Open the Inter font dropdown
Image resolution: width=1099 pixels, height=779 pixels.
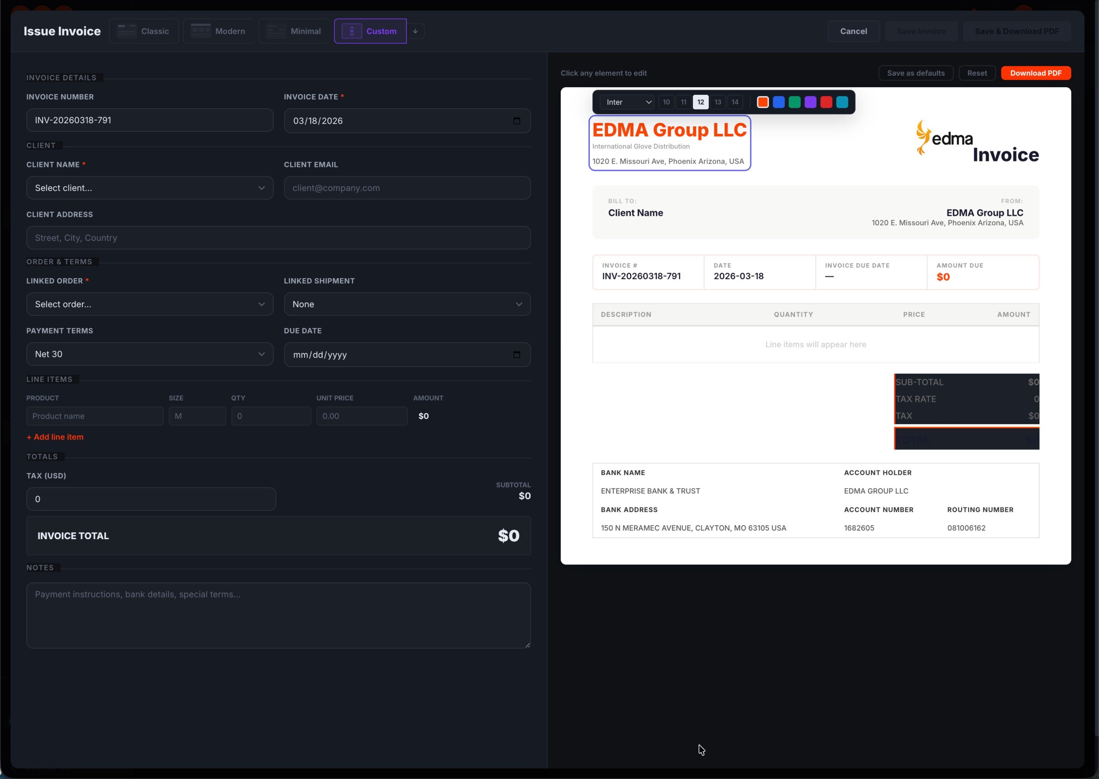[x=627, y=102]
